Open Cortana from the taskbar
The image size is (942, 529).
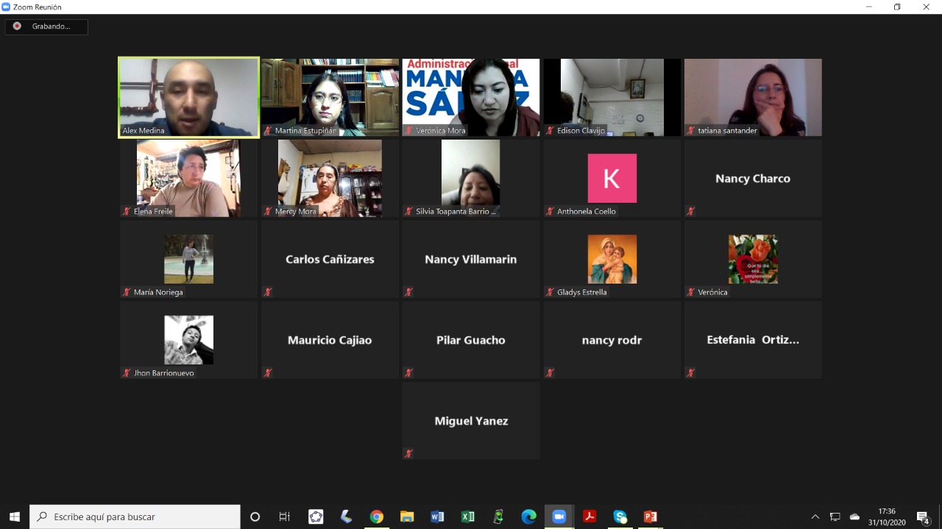click(255, 517)
